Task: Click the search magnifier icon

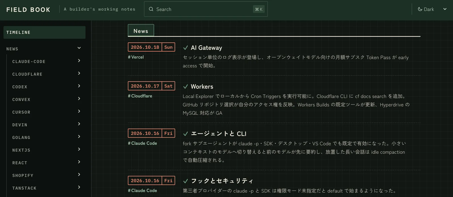Action: tap(151, 9)
